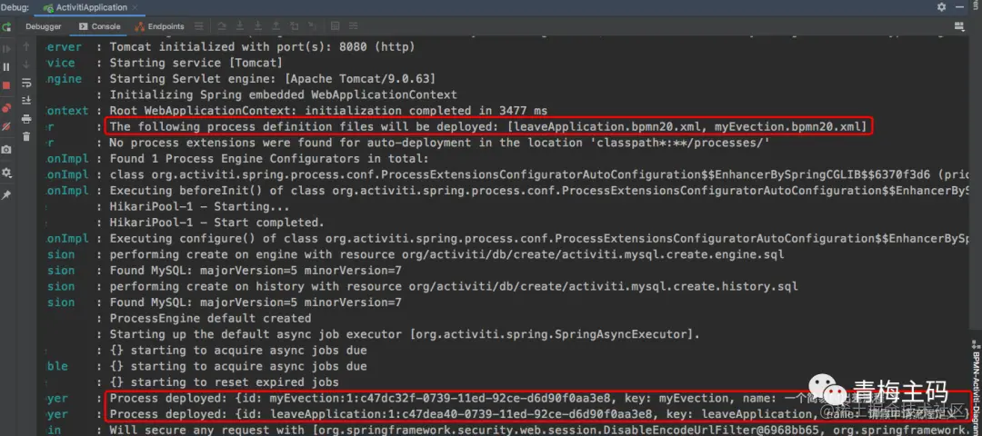
Task: Open the Endpoints tab
Action: (159, 26)
